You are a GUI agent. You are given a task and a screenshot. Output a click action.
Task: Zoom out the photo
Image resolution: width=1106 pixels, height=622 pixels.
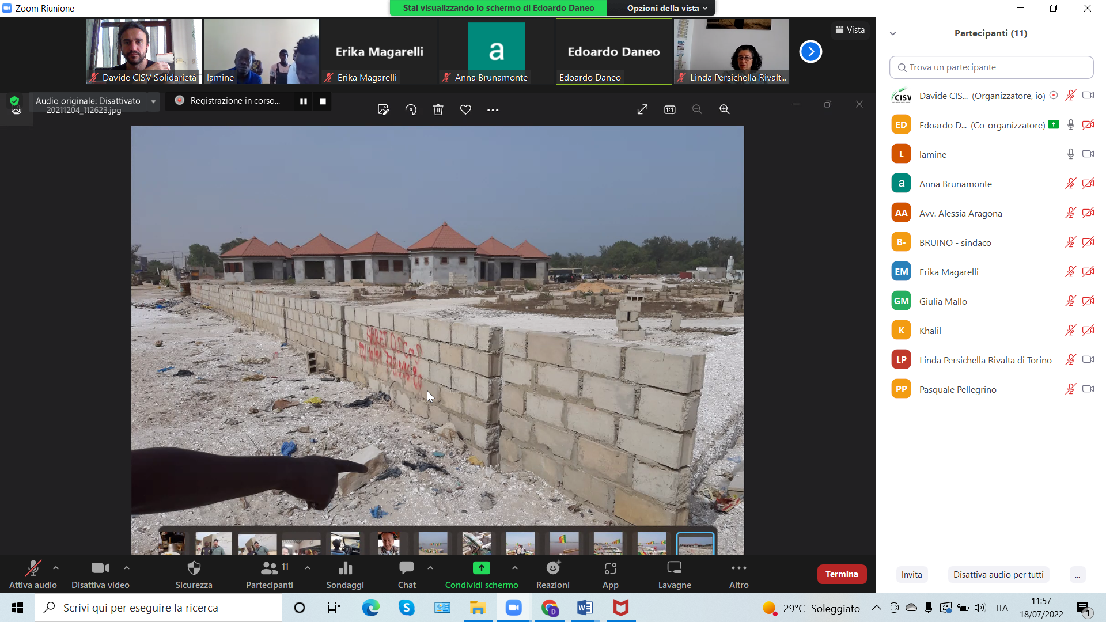pyautogui.click(x=697, y=109)
